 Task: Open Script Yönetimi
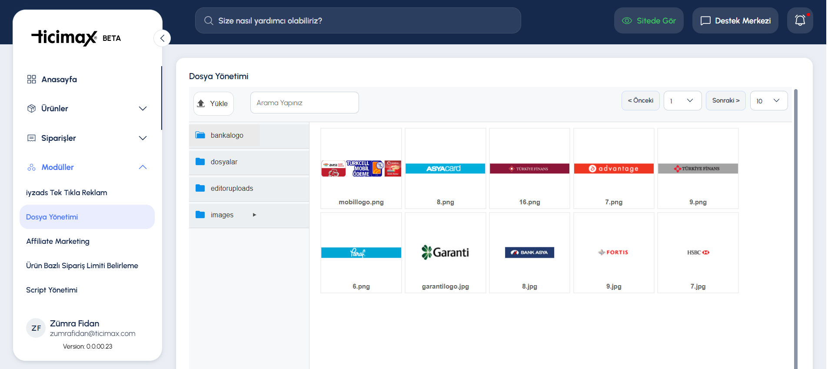[x=52, y=290]
